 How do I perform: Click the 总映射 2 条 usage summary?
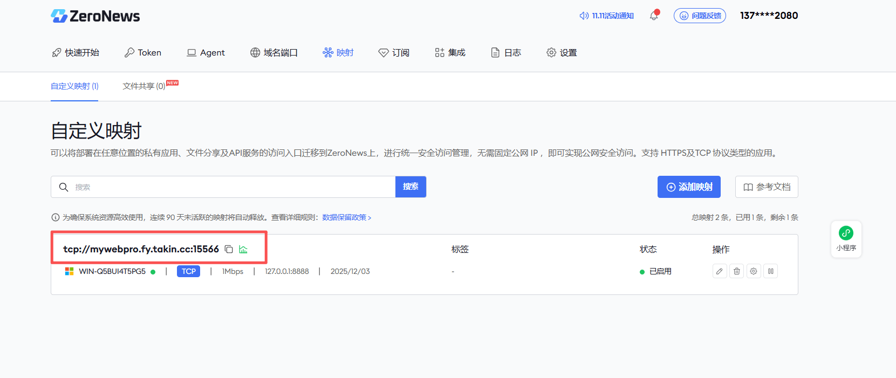point(745,217)
